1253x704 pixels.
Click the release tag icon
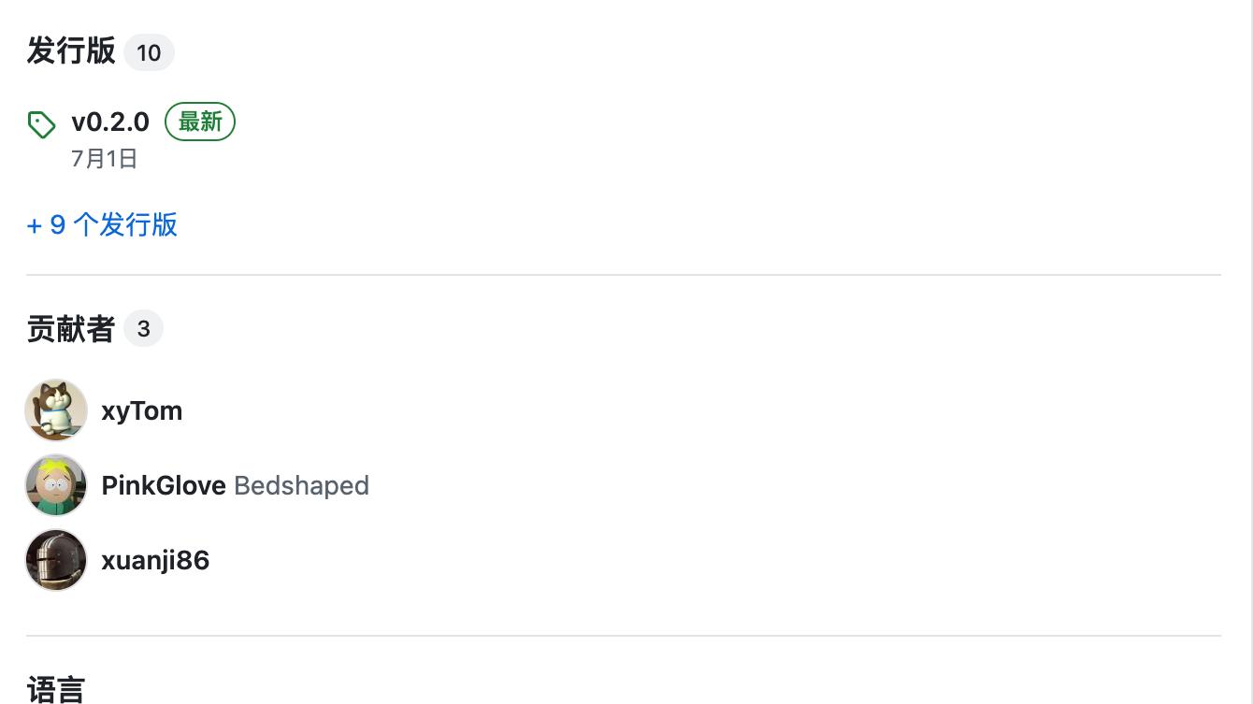41,123
